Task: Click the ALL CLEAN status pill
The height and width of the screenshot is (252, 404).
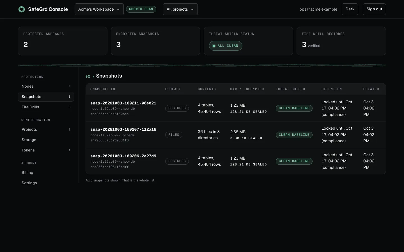Action: click(x=226, y=46)
